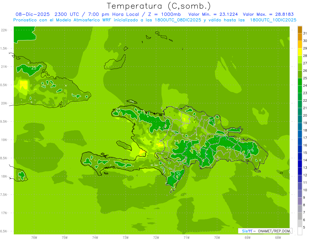
Task: Click the '25' contour label over eastern Cuba
Action: tap(34, 68)
